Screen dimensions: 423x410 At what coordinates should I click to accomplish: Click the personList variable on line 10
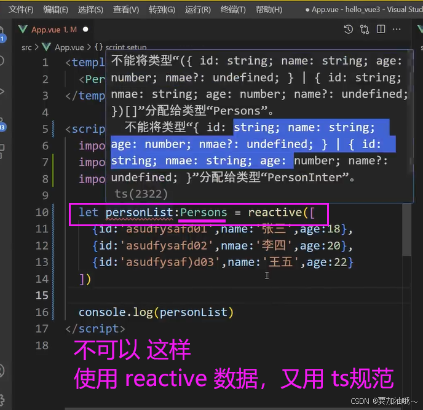[x=140, y=213]
